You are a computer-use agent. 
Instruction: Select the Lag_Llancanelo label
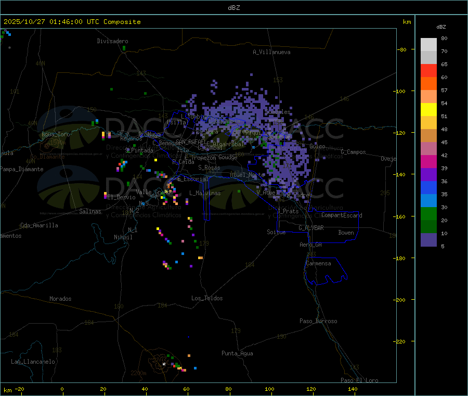pos(33,361)
